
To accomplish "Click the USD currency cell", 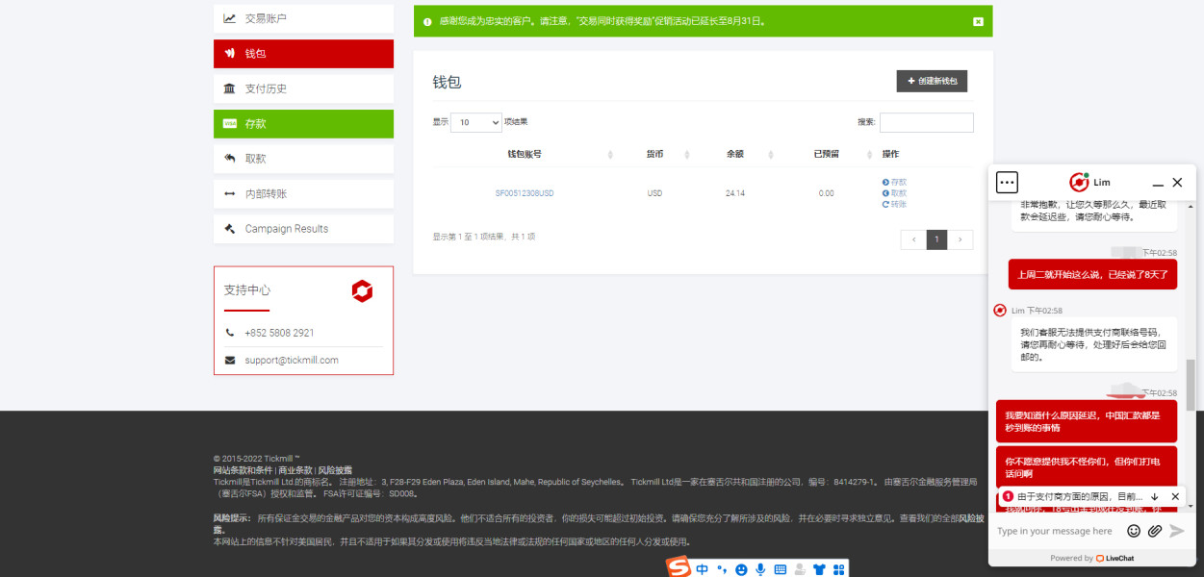I will (654, 193).
